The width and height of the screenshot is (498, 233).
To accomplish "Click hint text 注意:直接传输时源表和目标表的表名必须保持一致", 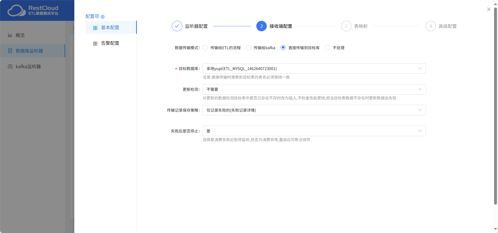I will [x=246, y=77].
